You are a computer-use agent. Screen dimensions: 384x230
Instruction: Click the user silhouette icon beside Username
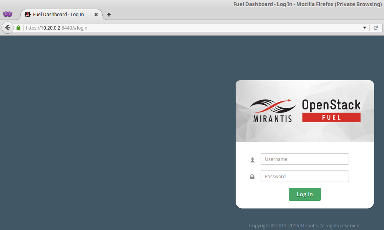click(x=253, y=160)
